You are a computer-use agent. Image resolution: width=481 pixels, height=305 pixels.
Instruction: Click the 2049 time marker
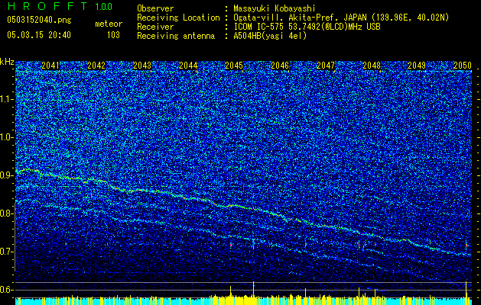[417, 66]
